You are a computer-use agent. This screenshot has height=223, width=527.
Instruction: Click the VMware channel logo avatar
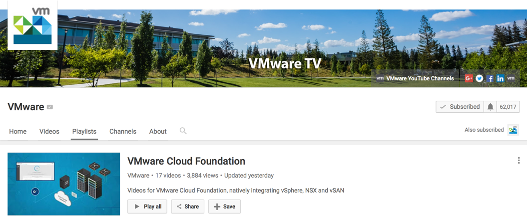tap(32, 25)
